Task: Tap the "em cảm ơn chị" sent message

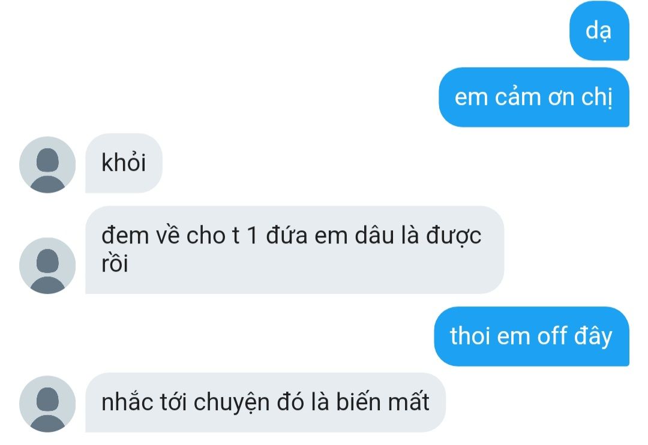Action: (x=534, y=97)
